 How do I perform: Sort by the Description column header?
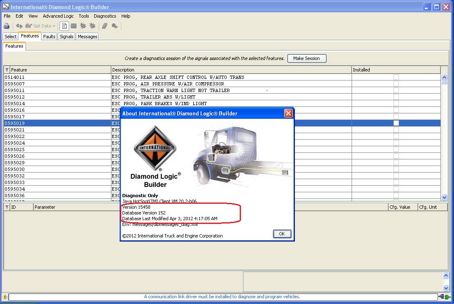coord(231,70)
